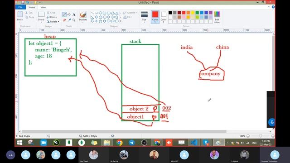This screenshot has height=163, width=290.
Task: Choose the Curve shape
Action: 97,13
